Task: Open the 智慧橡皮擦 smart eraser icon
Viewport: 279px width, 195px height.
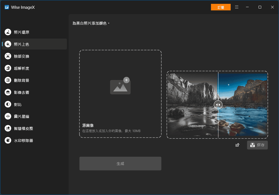Action: (8, 128)
